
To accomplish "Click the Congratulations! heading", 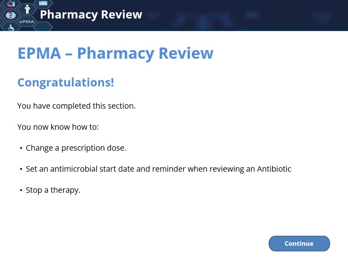I will coord(66,83).
